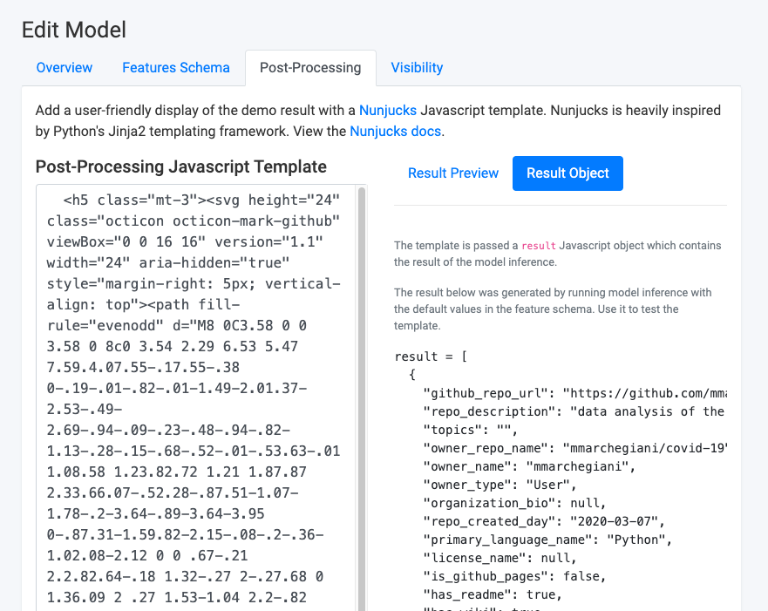Click the github_repo_url line in result
Screen dimensions: 768x611
(x=575, y=393)
